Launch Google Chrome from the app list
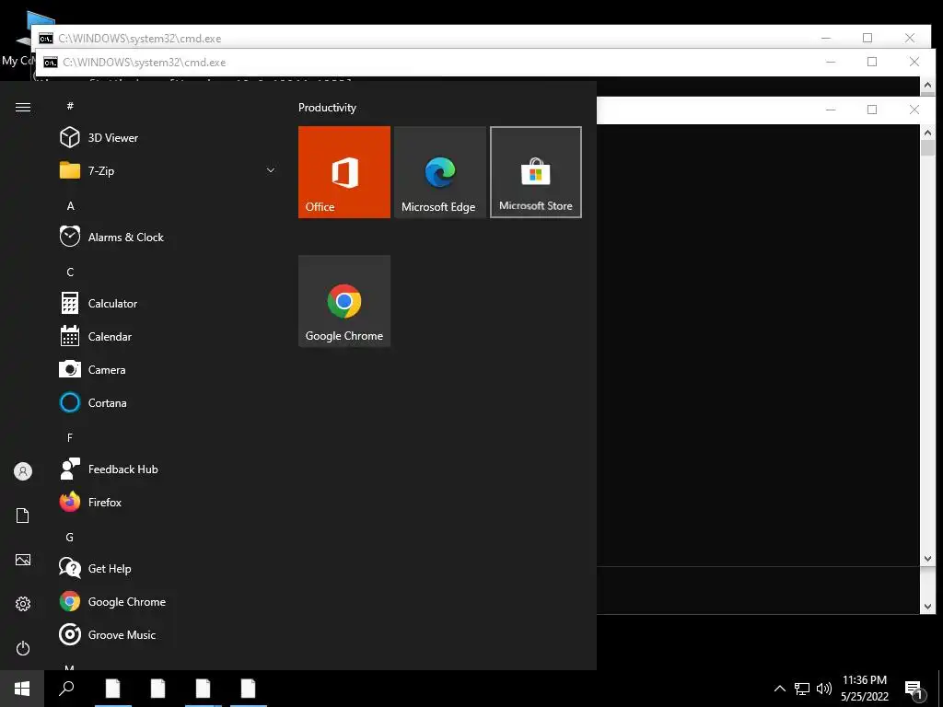The width and height of the screenshot is (943, 707). click(169, 602)
